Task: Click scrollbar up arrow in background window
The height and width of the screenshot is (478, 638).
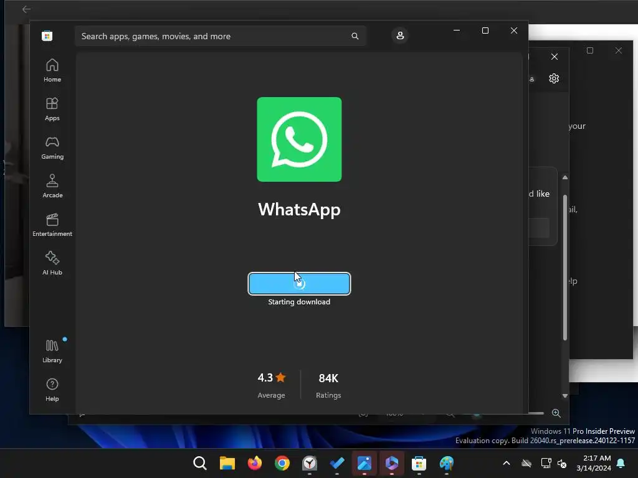Action: pyautogui.click(x=564, y=177)
